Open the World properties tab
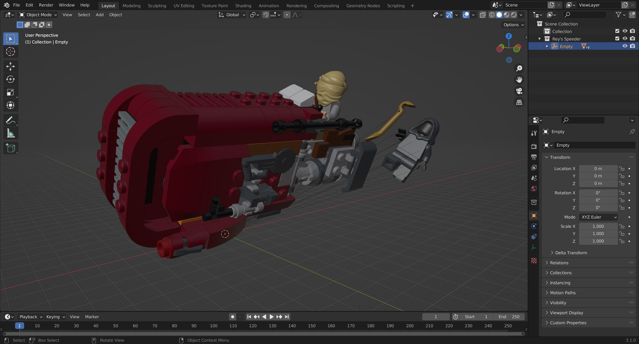 click(534, 189)
